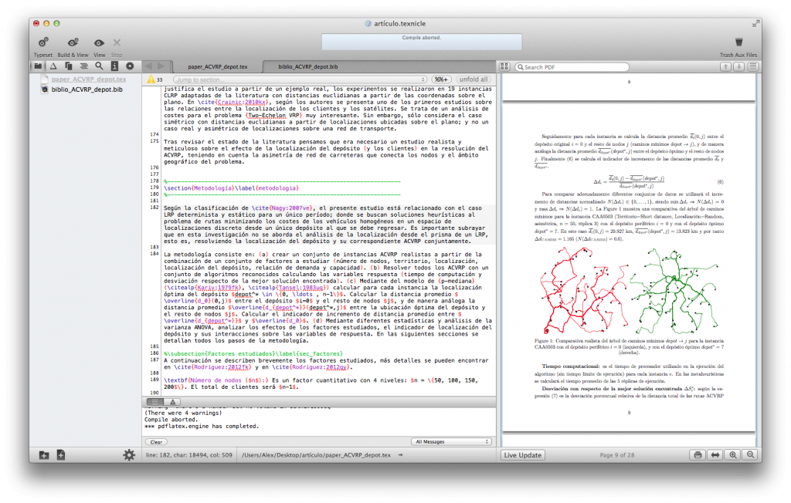Viewport: 791px width, 503px height.
Task: Click the print icon below PDF
Action: point(698,455)
